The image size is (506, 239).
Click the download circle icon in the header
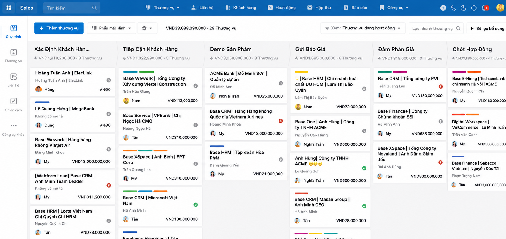coord(474,8)
